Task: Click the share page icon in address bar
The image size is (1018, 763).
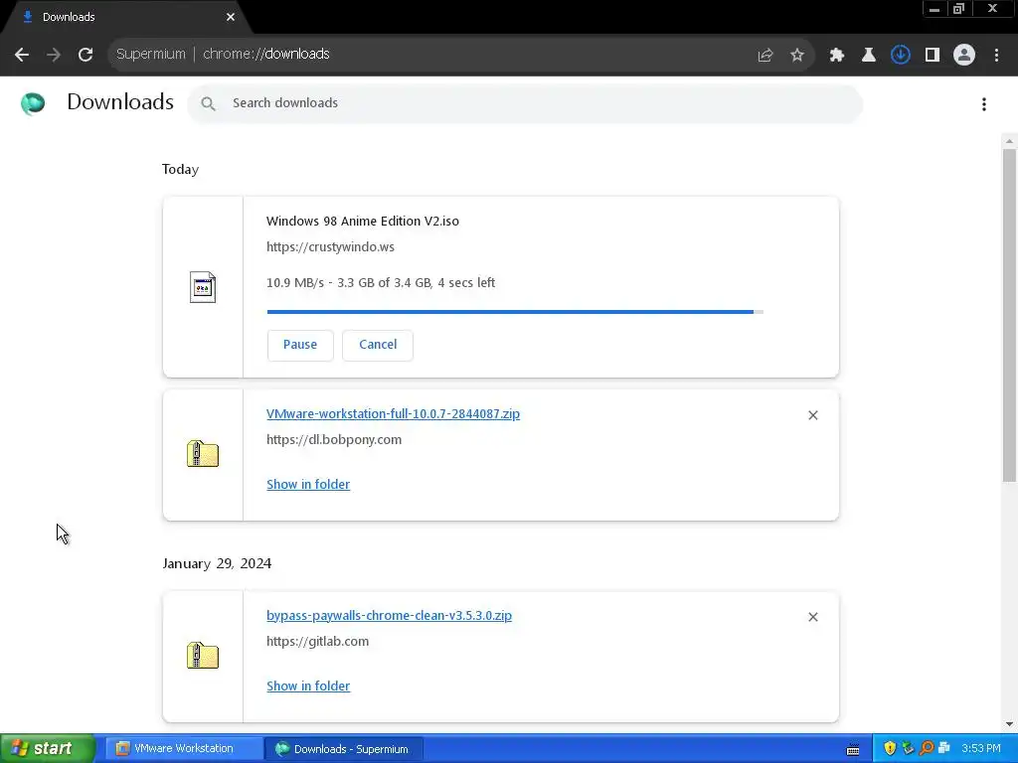Action: click(x=765, y=56)
